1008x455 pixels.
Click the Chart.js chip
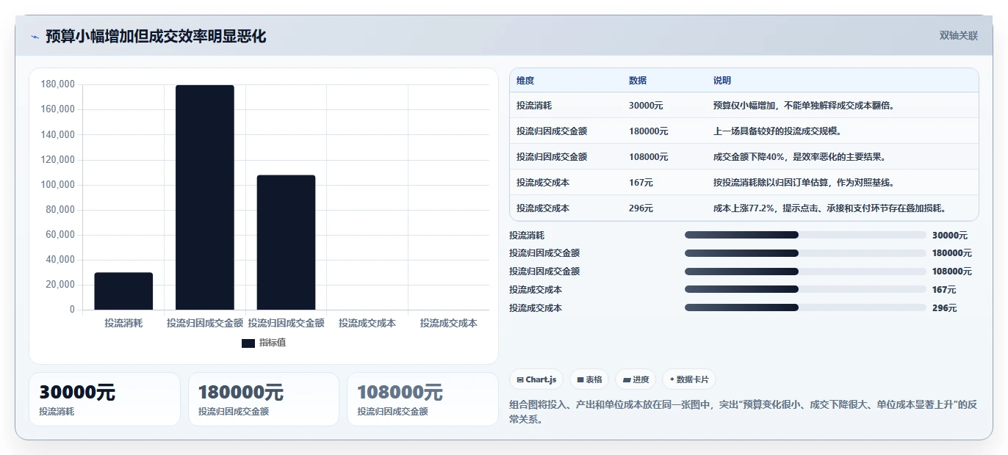(537, 379)
